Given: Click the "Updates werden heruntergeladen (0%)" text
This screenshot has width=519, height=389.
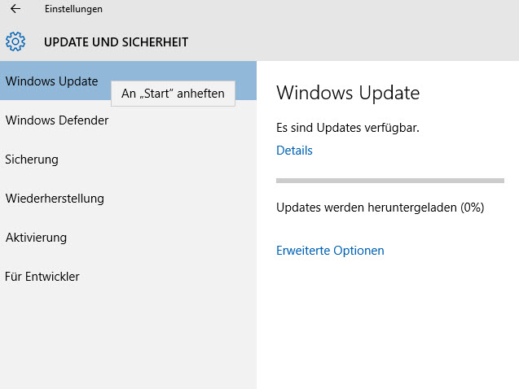Looking at the screenshot, I should click(x=380, y=208).
